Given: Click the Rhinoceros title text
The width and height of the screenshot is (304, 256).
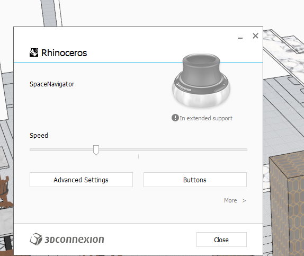Looking at the screenshot, I should click(64, 53).
